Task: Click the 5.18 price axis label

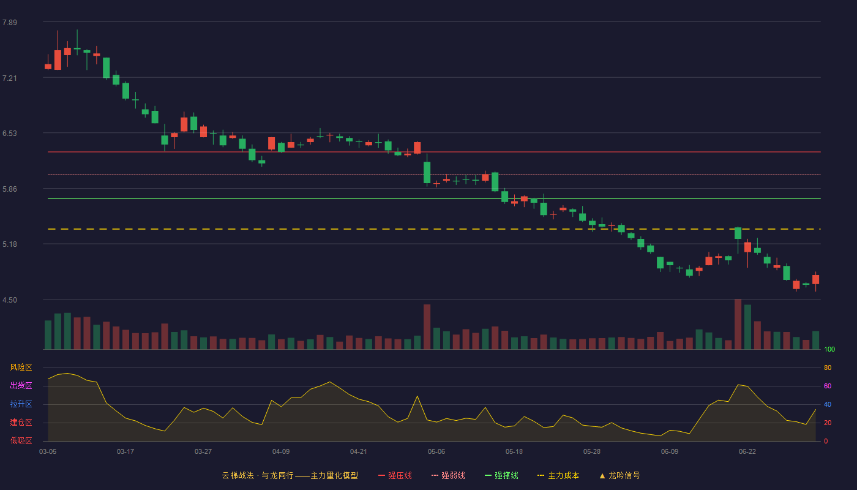Action: point(10,244)
